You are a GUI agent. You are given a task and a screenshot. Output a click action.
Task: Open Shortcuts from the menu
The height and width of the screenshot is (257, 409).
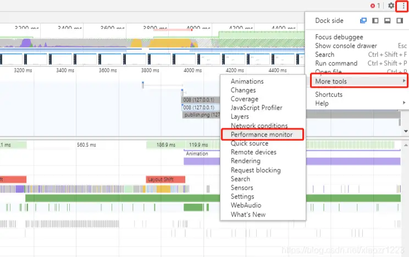329,94
